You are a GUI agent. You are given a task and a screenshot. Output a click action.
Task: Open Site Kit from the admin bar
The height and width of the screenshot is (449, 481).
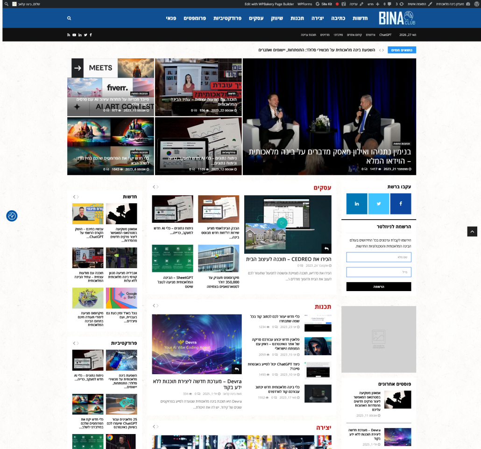(x=324, y=4)
